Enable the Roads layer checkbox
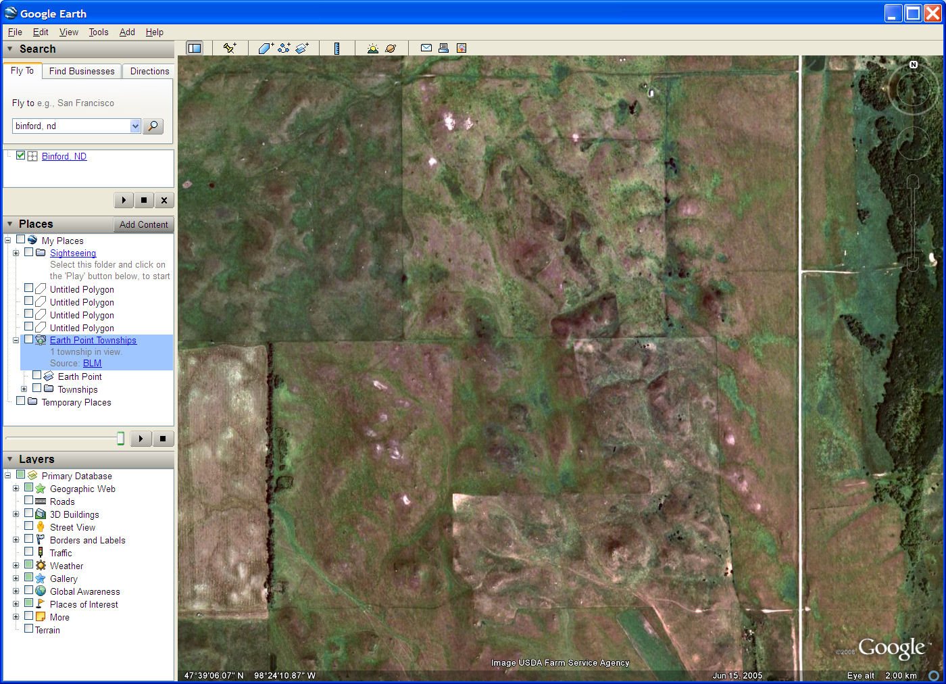Screen dimensions: 946x684 (x=29, y=501)
